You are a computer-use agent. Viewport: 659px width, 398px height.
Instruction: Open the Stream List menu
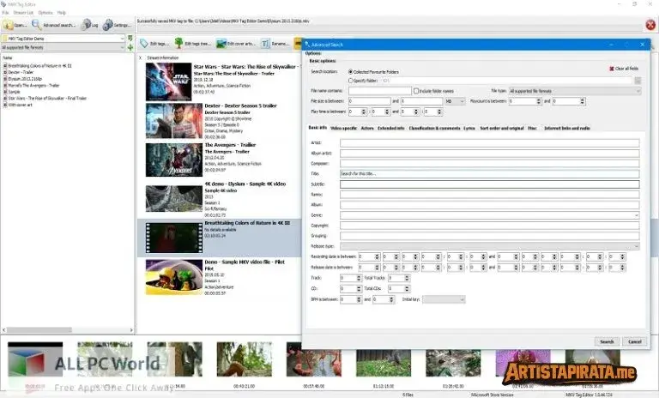23,13
